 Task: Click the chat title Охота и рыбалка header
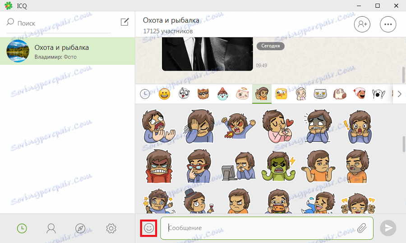(x=171, y=20)
